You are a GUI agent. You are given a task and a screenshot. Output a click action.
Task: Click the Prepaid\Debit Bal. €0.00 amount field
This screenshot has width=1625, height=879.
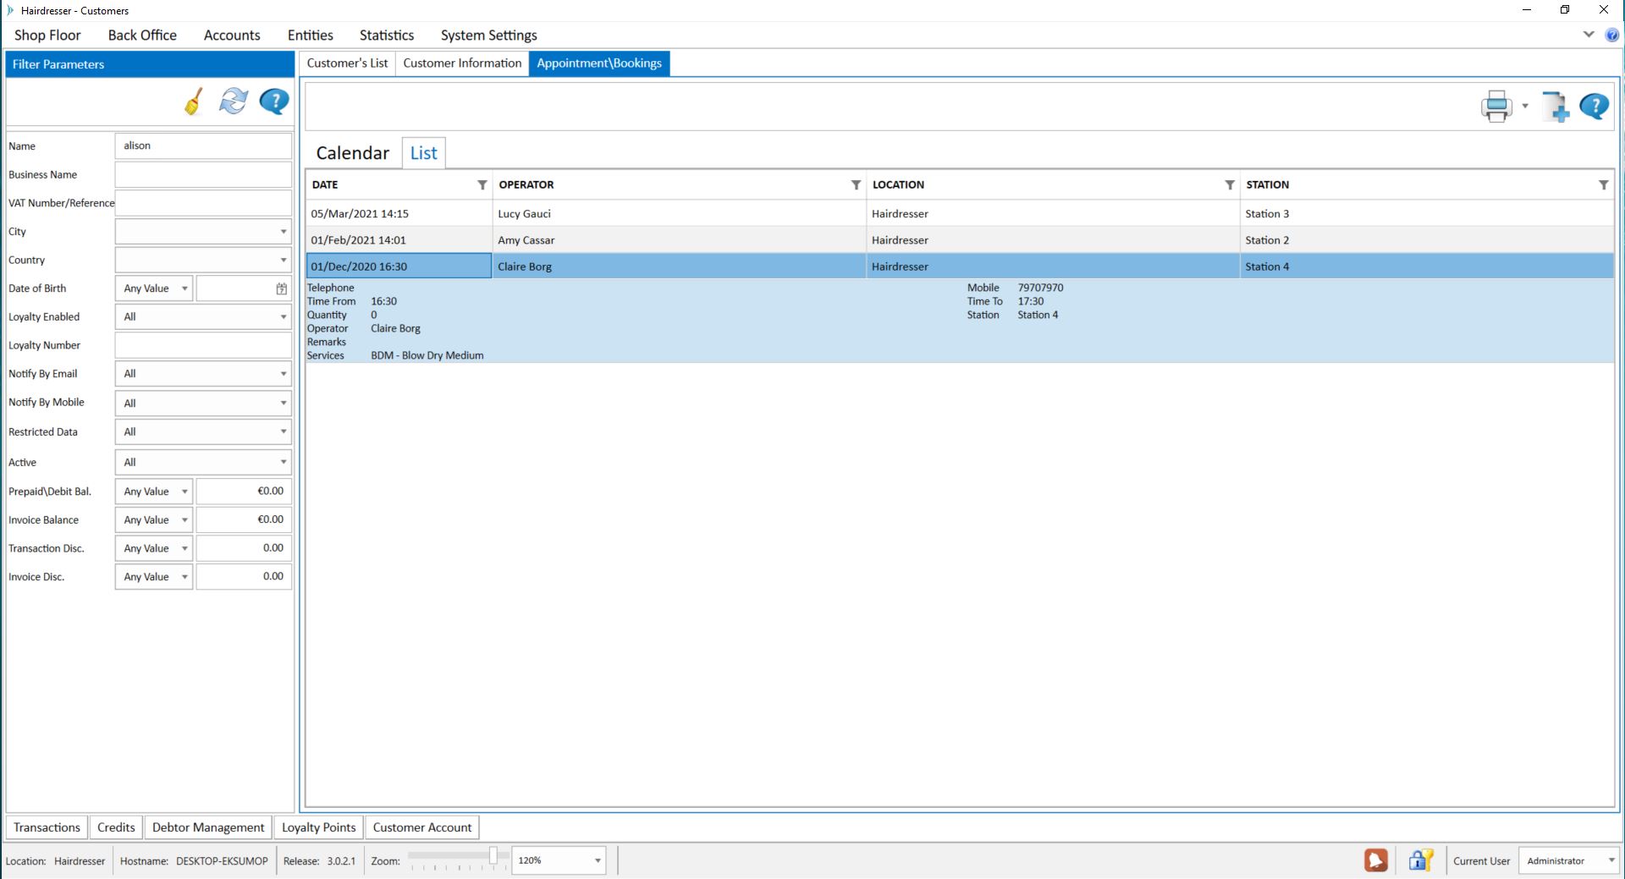pos(244,492)
